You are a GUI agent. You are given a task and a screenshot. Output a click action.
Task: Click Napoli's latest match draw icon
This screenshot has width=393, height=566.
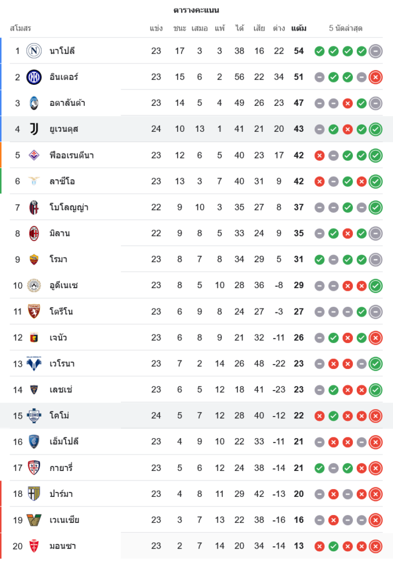tap(375, 51)
